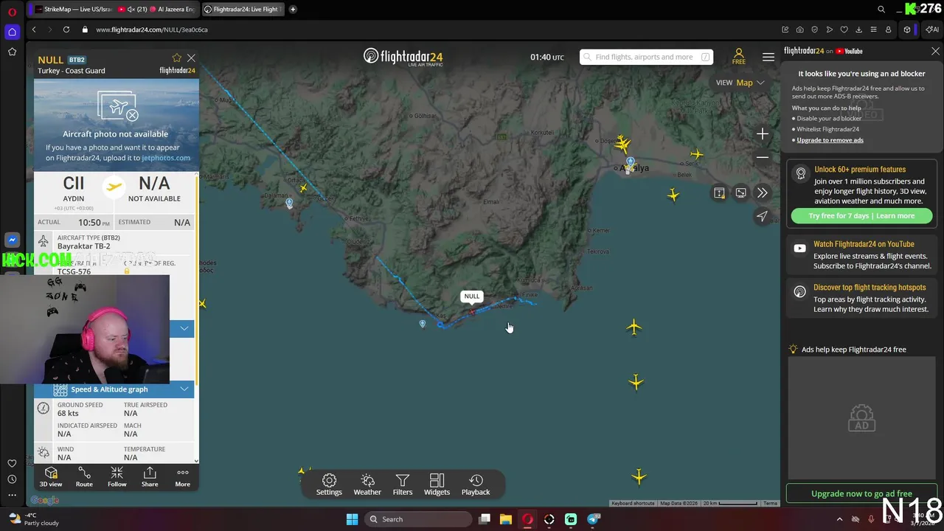Open browser downloads

(858, 29)
